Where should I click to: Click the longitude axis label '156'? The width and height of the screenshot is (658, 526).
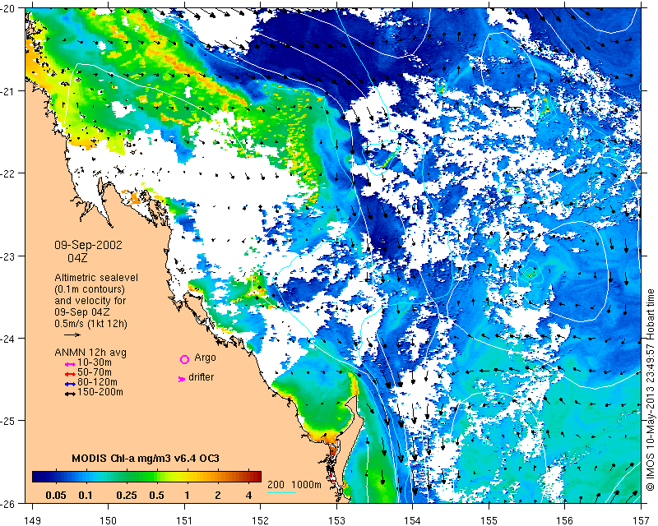coord(565,520)
